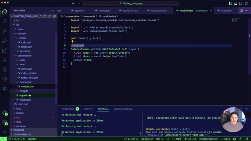Open the DEBUG CONSOLE panel tab

pyautogui.click(x=123, y=109)
